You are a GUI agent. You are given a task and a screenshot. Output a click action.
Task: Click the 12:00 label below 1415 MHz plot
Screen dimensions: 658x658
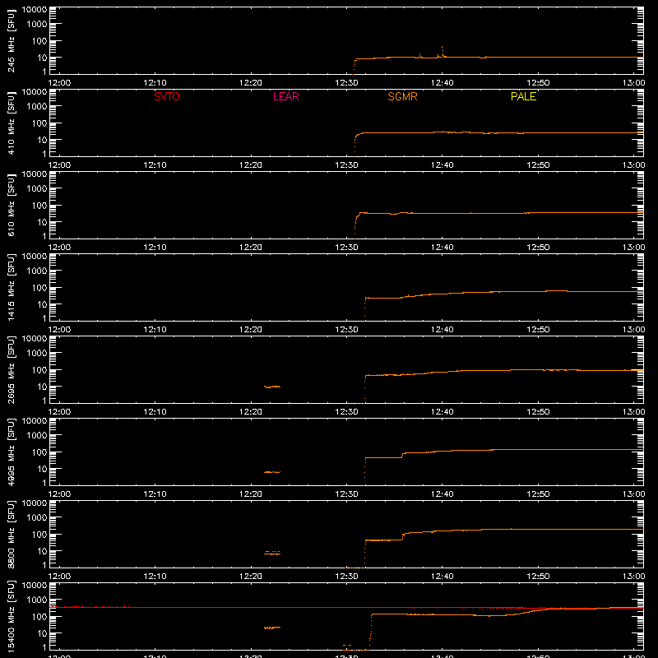[59, 330]
